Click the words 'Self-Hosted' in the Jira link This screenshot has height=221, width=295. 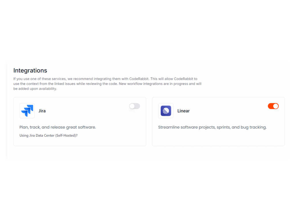point(65,136)
